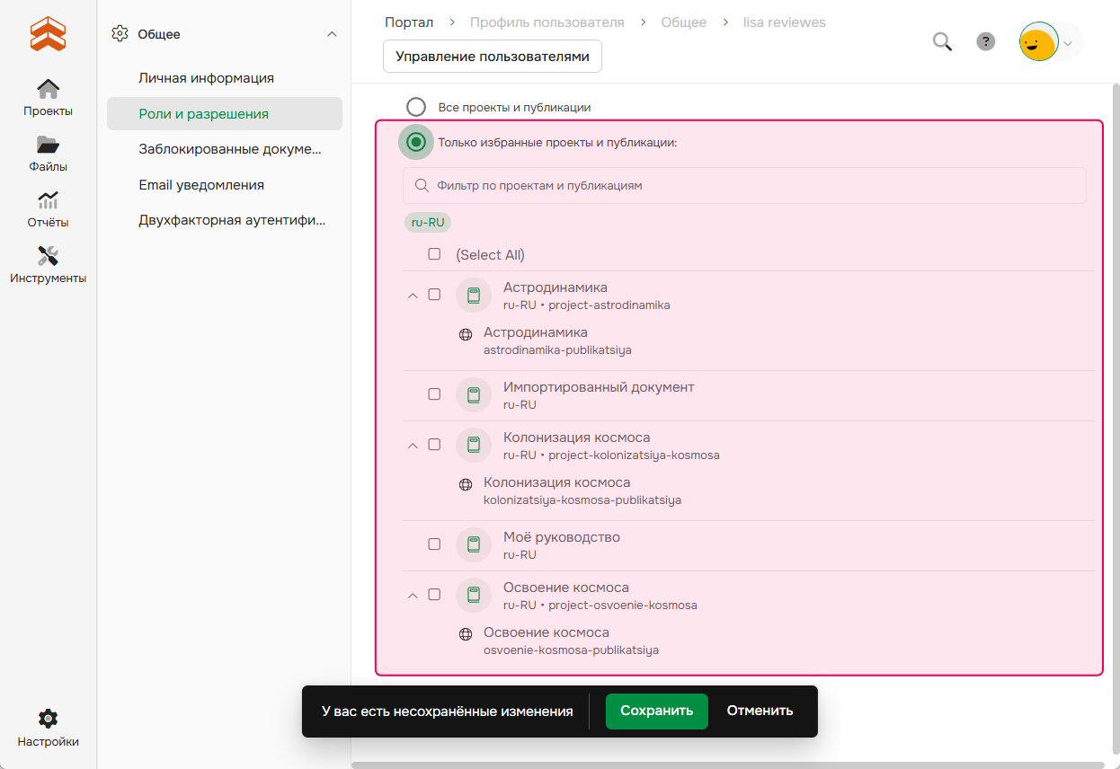This screenshot has width=1120, height=769.
Task: Go to Портал breadcrumb
Action: [x=409, y=22]
